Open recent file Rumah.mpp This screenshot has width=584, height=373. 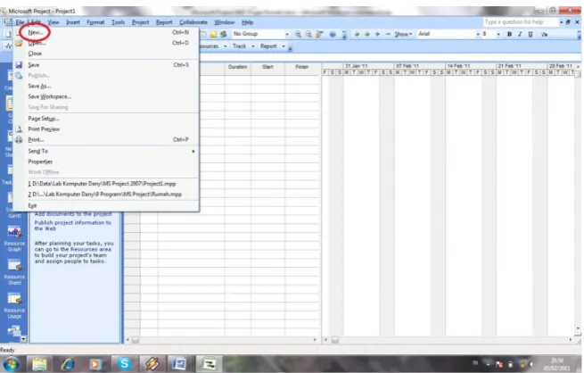tap(104, 195)
